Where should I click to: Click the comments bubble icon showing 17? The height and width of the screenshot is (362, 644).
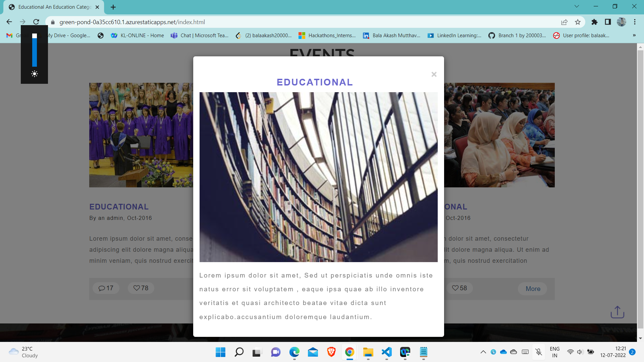tap(102, 288)
